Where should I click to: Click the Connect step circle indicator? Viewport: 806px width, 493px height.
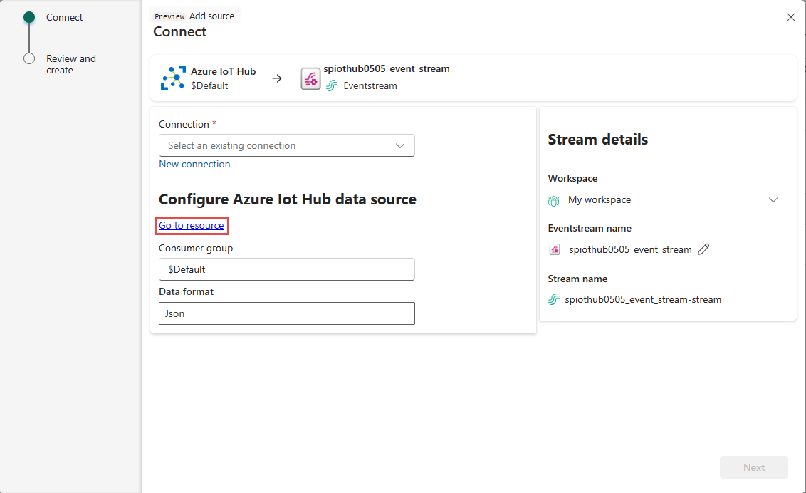point(29,18)
